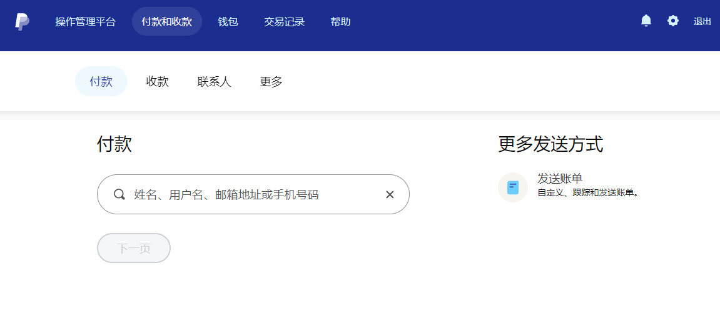720x313 pixels.
Task: Focus the 姓名、用户名、邮箱地址 input field
Action: coord(253,194)
